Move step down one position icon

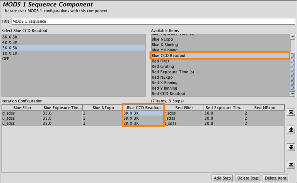[291, 147]
